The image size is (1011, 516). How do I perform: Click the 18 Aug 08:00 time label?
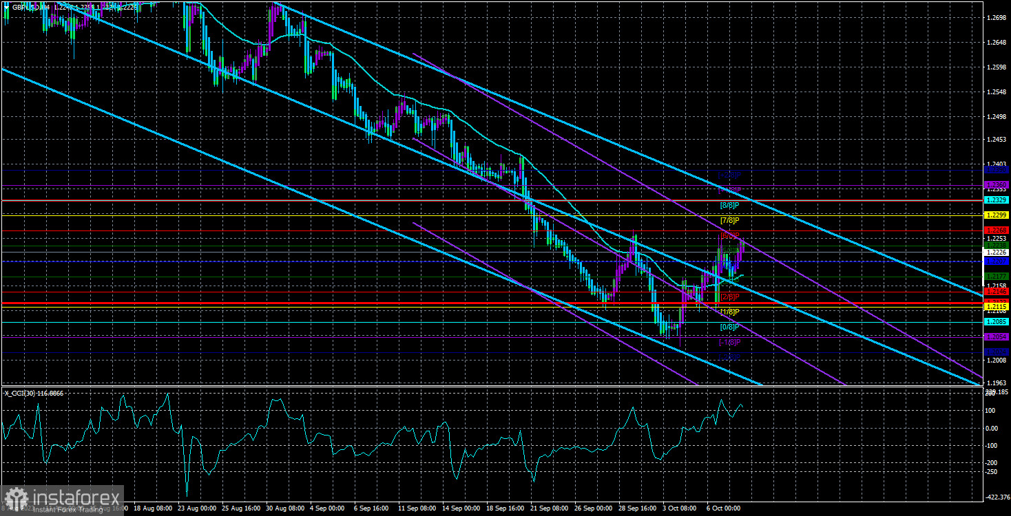152,508
